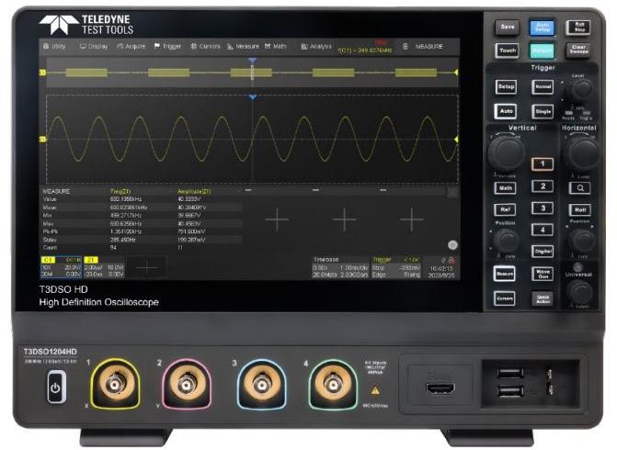
Task: Click the horizontal Position knob under Roll
Action: point(582,240)
